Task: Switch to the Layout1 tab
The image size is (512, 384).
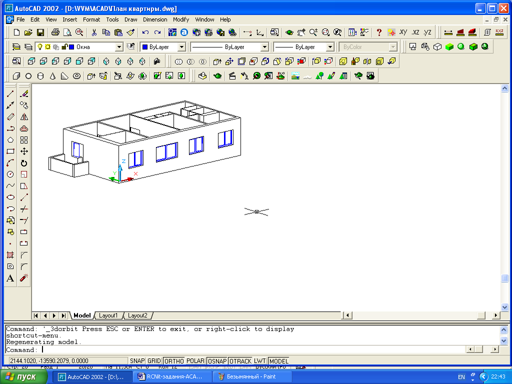Action: pyautogui.click(x=108, y=315)
